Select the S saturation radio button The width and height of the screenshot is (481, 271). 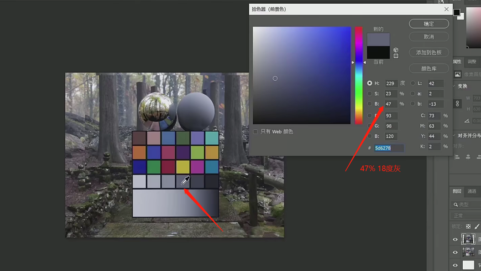[370, 94]
